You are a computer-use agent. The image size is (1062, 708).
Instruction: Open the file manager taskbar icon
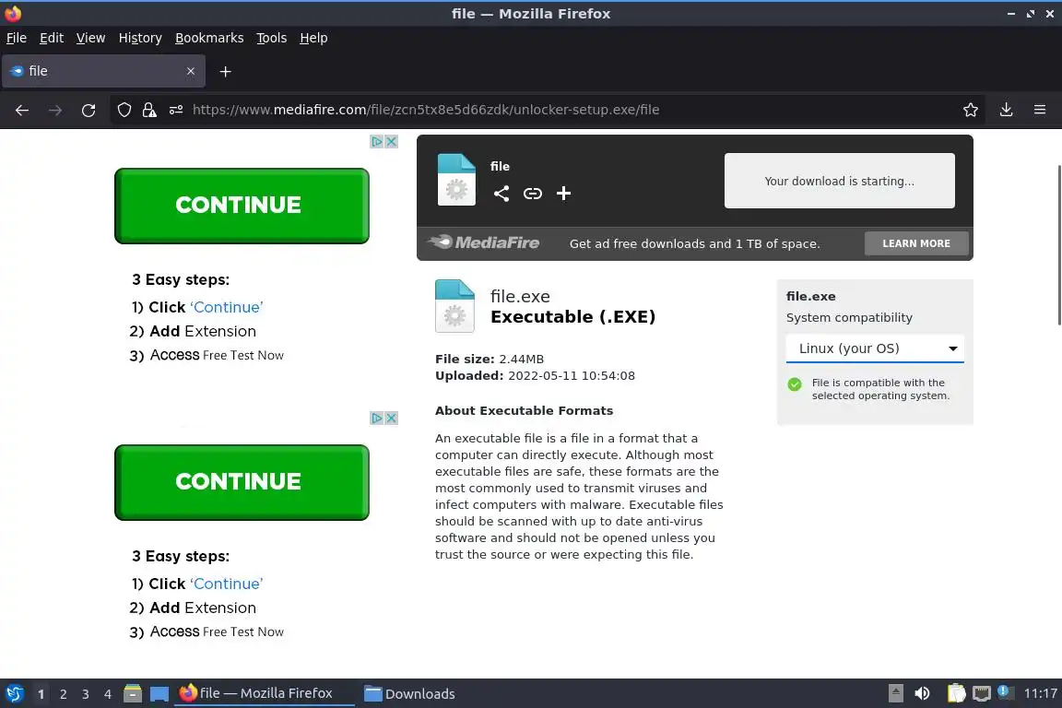pos(133,694)
